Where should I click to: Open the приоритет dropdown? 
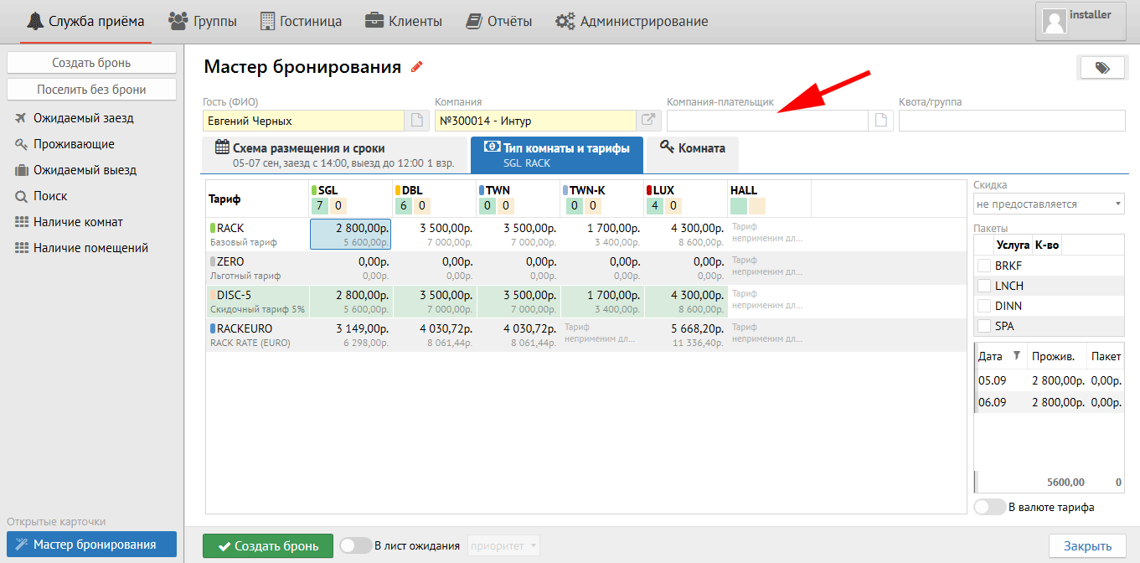point(503,546)
